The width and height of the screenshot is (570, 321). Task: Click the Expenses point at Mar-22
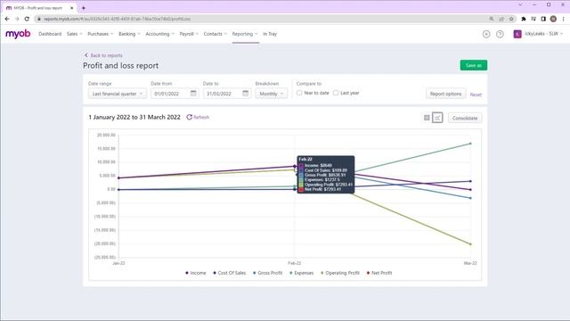[x=471, y=144]
